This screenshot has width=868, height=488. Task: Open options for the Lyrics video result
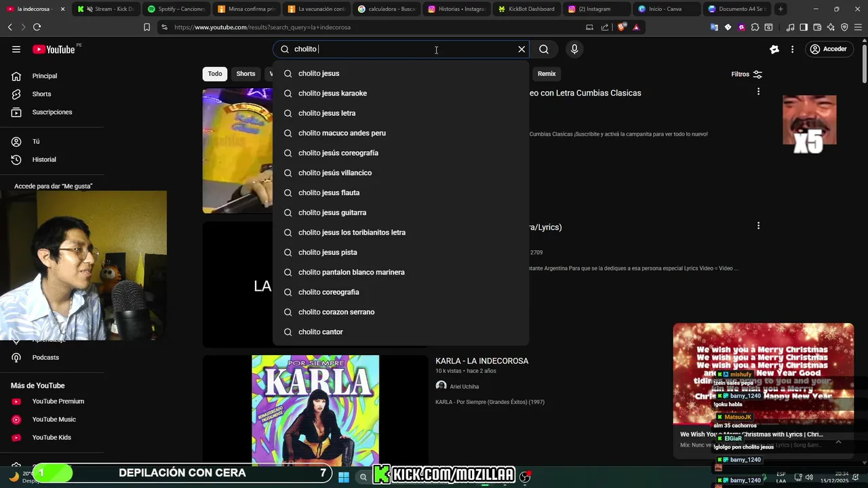pos(758,226)
